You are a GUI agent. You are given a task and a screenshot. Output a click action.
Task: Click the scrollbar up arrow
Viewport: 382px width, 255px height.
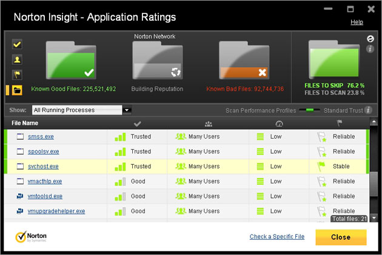[x=374, y=121]
